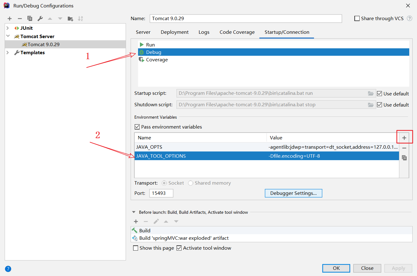
Task: Click the OK button
Action: [336, 268]
